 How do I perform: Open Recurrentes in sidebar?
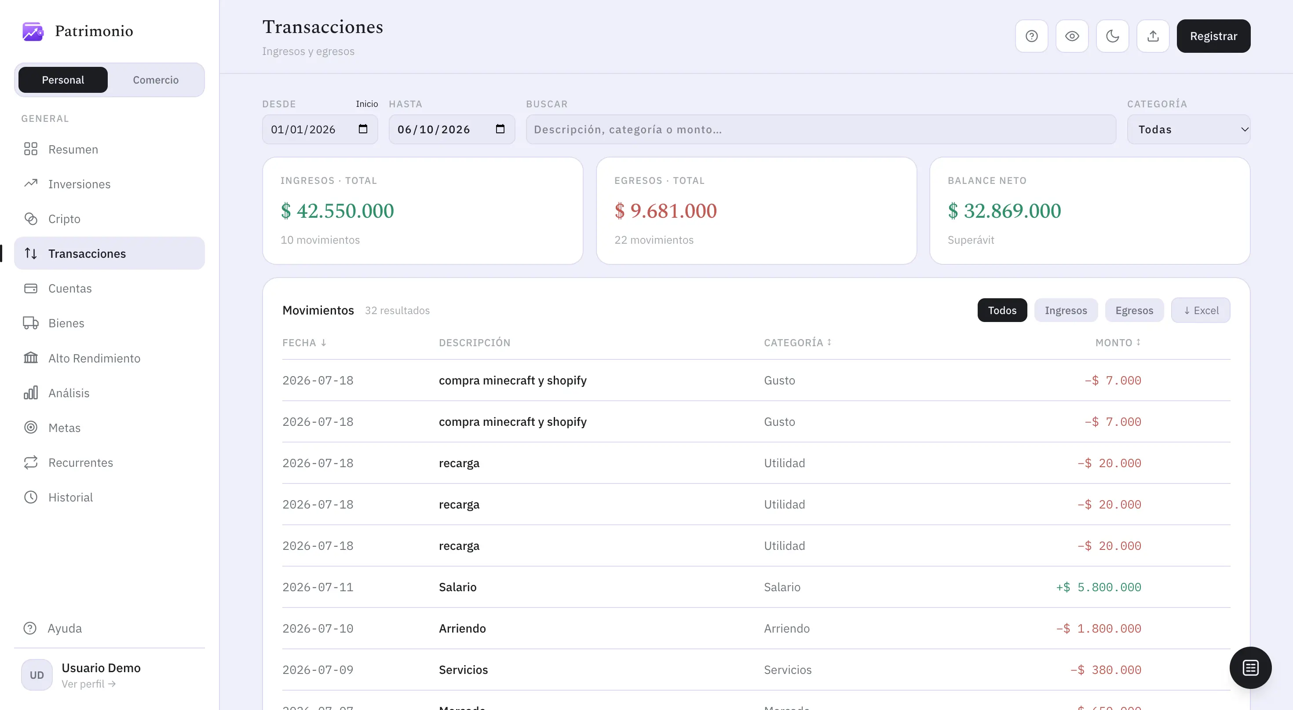pyautogui.click(x=110, y=462)
